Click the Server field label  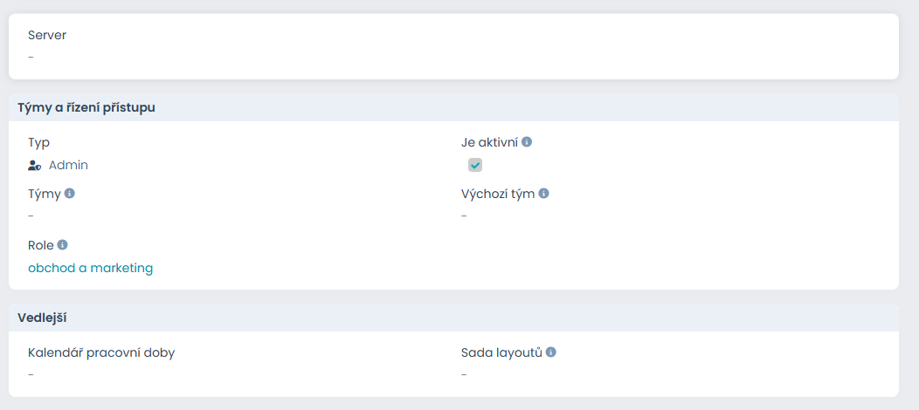tap(47, 36)
